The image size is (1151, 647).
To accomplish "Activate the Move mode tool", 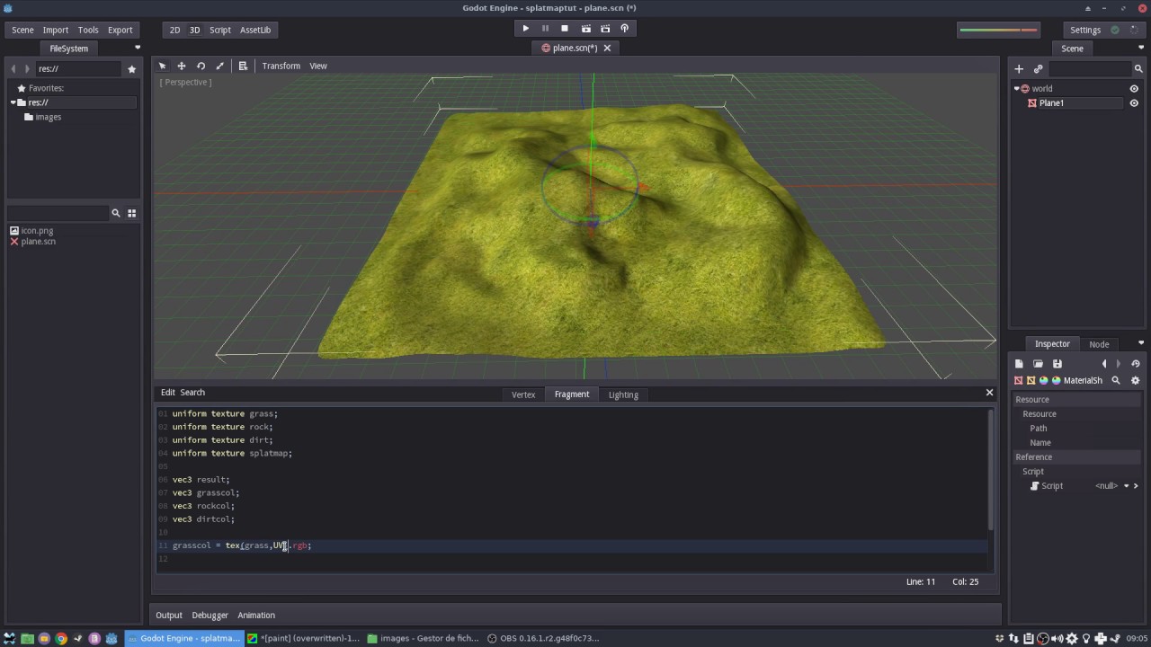I will pyautogui.click(x=182, y=66).
